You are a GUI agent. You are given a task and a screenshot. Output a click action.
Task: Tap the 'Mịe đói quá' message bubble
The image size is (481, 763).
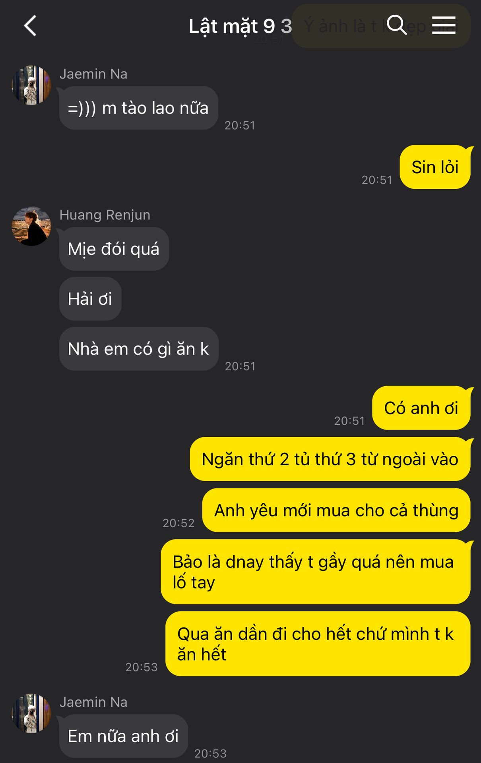click(114, 249)
